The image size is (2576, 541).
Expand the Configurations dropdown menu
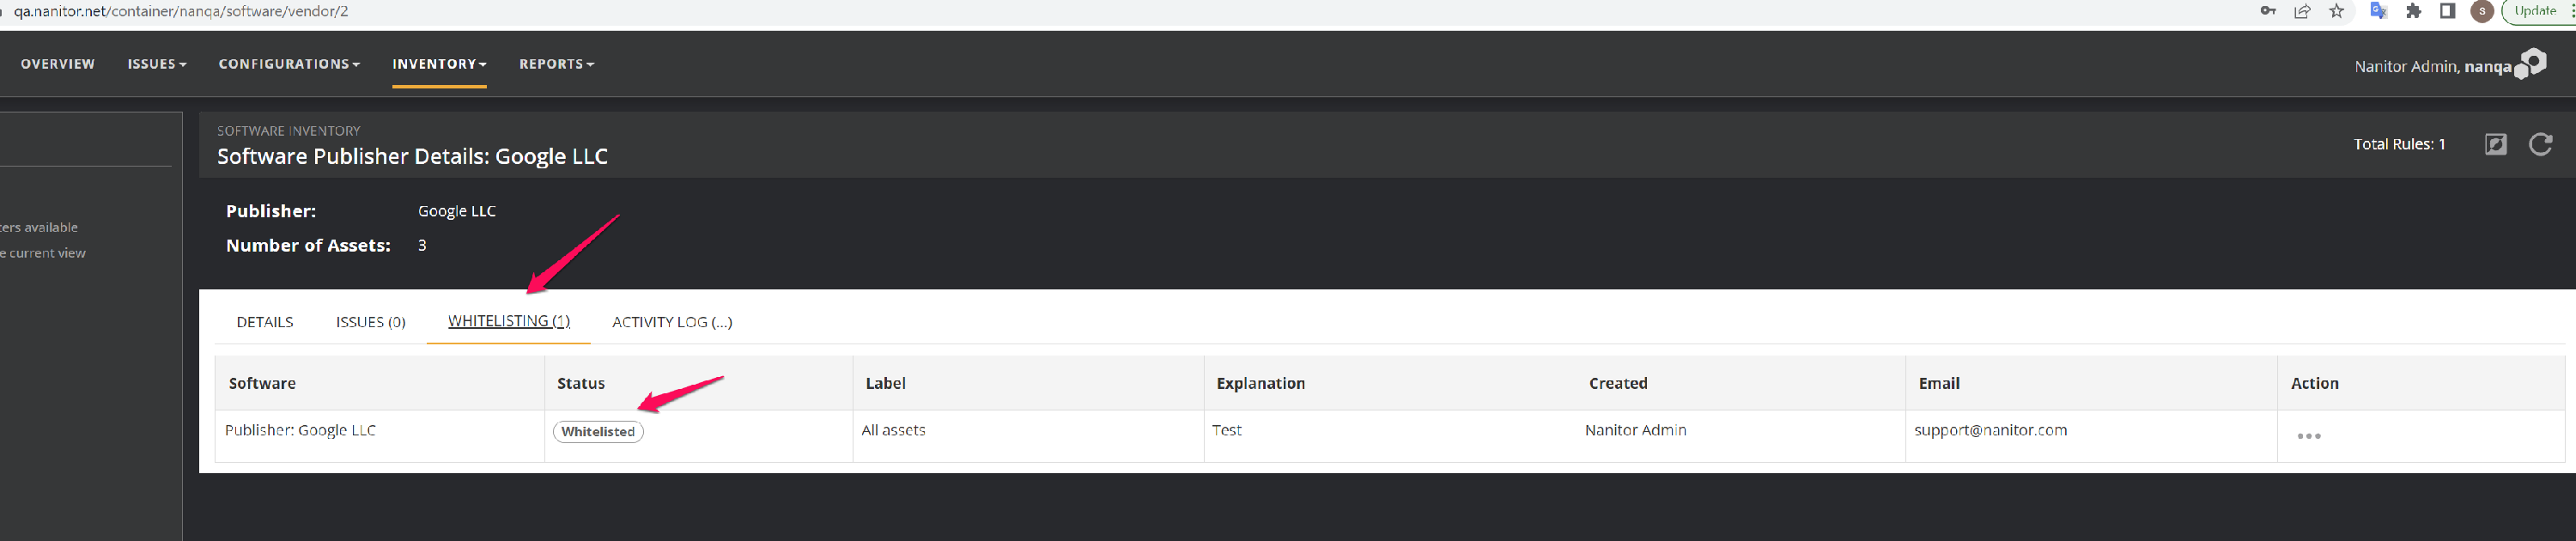[x=289, y=64]
